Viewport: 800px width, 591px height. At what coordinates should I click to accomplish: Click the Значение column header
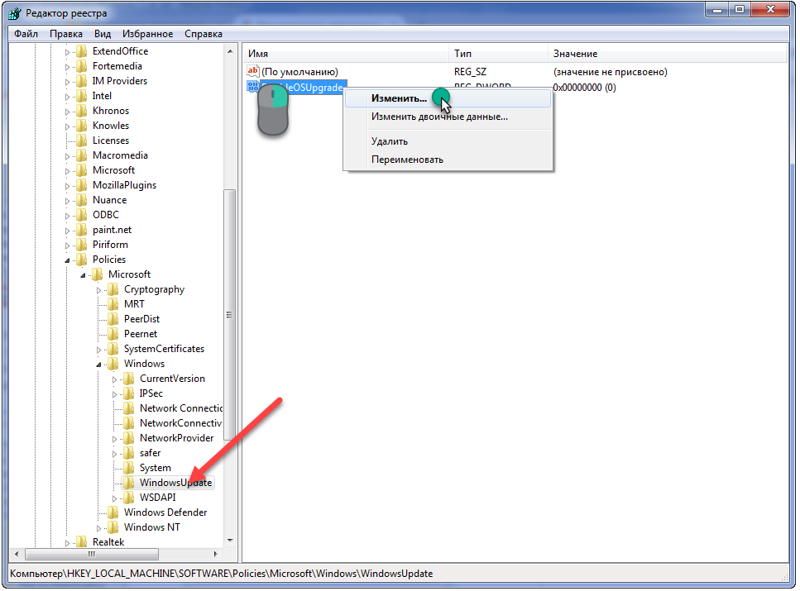(x=575, y=54)
